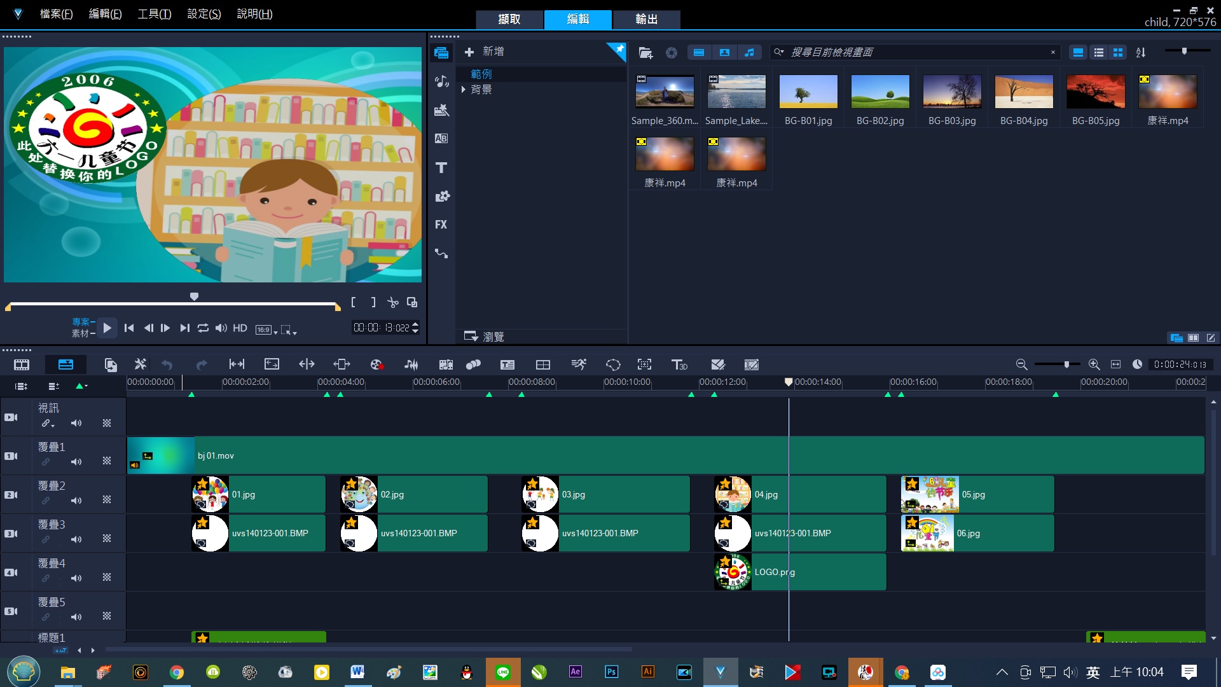Open the sort library clips menu
Image resolution: width=1221 pixels, height=687 pixels.
(1141, 53)
